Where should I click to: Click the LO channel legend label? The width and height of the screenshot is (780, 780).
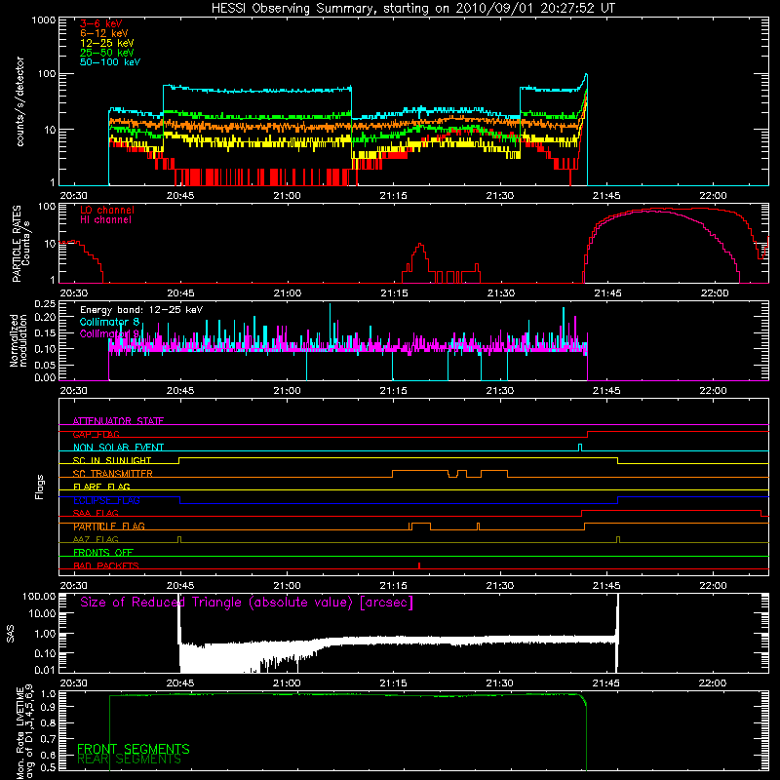(107, 210)
